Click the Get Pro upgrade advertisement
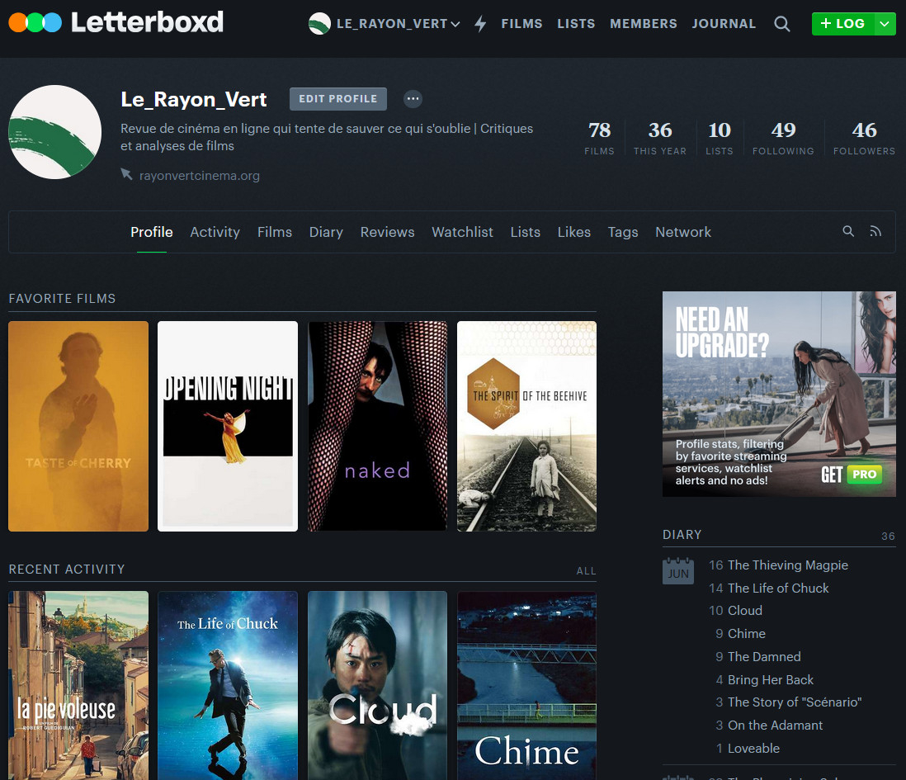This screenshot has height=780, width=906. click(x=779, y=394)
